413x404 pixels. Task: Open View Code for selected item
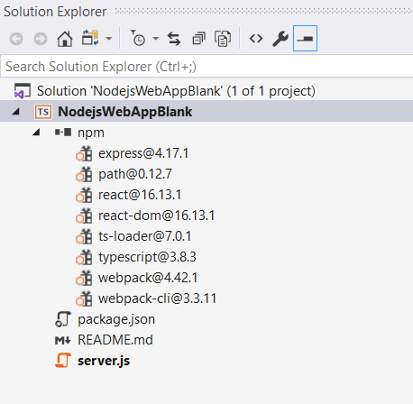click(256, 39)
